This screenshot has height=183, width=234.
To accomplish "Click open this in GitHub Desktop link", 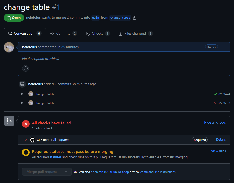I will tap(110, 172).
